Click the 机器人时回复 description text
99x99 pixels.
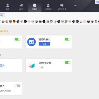pyautogui.click(x=5, y=91)
